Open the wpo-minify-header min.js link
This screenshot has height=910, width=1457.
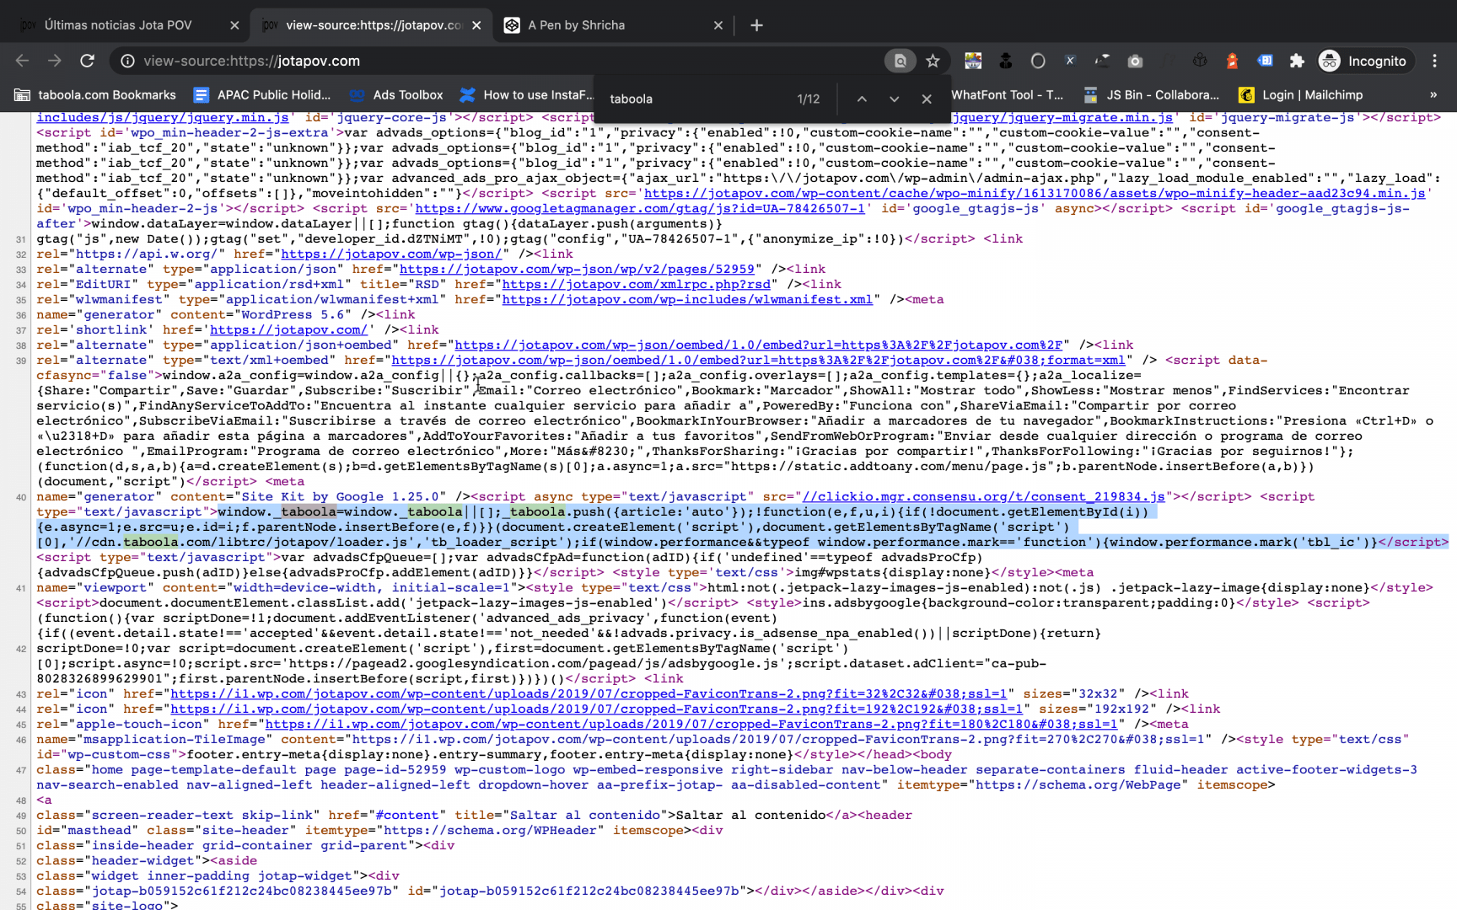[x=1035, y=193]
